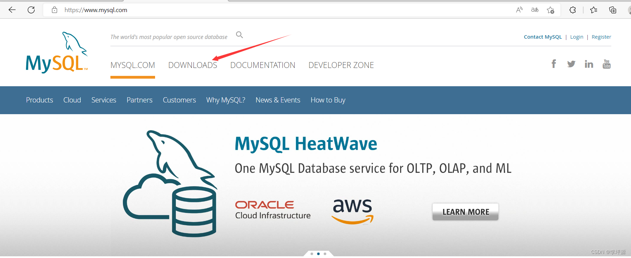The height and width of the screenshot is (258, 631).
Task: Click the tagline 'The world's most popular open source database'
Action: [x=169, y=37]
